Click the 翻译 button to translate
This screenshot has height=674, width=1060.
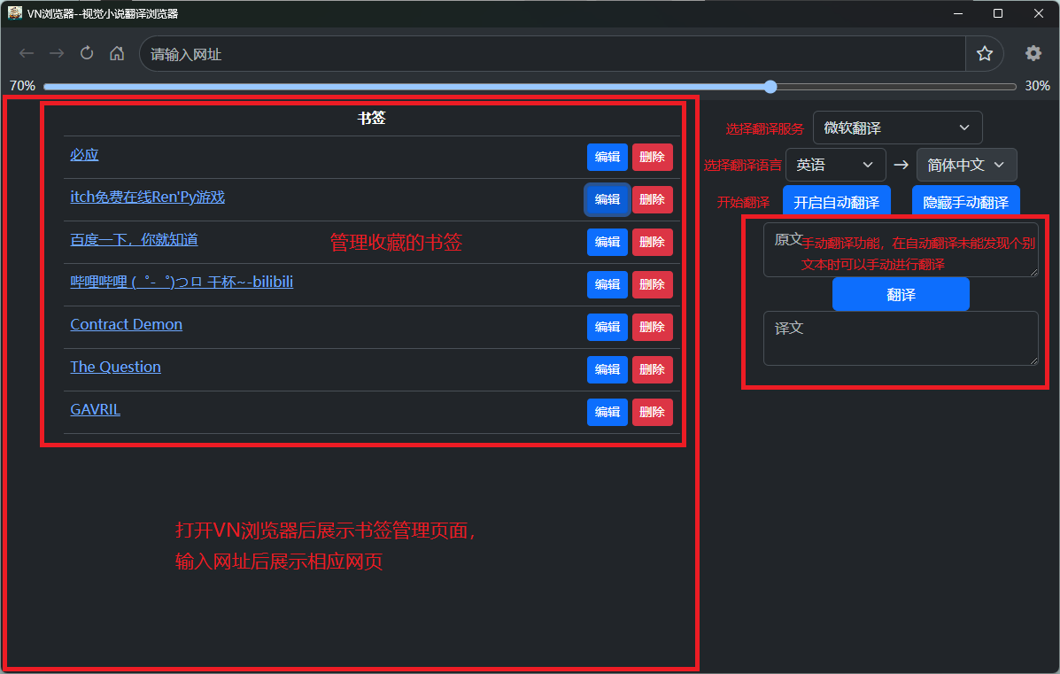pyautogui.click(x=901, y=294)
